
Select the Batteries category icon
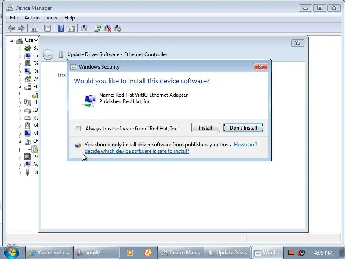click(28, 48)
